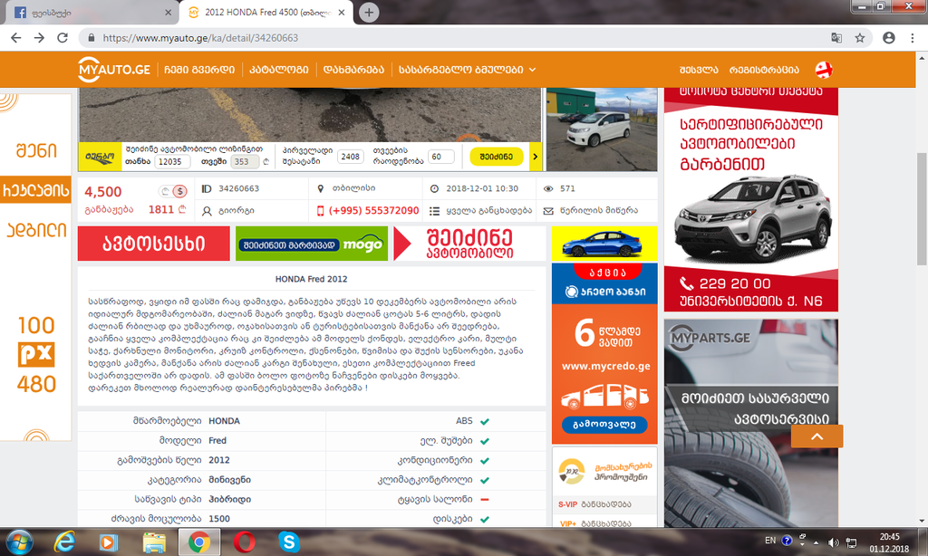Click წერილის მიწერა write message link
The height and width of the screenshot is (556, 928).
click(599, 211)
